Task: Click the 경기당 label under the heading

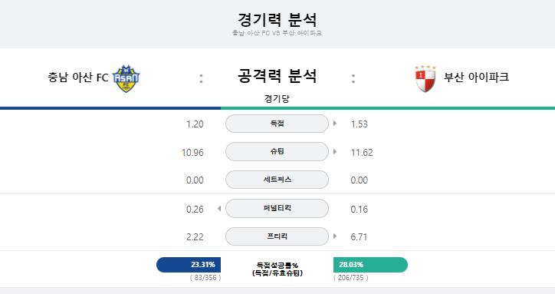Action: [277, 98]
